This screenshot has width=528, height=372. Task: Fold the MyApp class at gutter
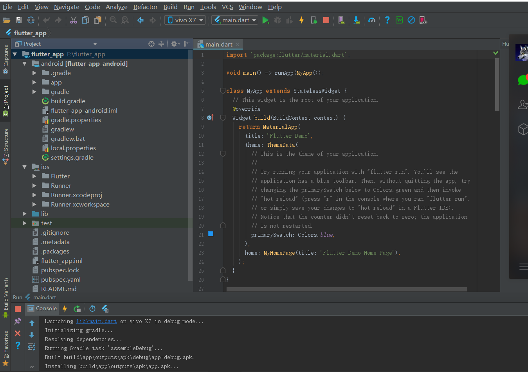[x=223, y=91]
